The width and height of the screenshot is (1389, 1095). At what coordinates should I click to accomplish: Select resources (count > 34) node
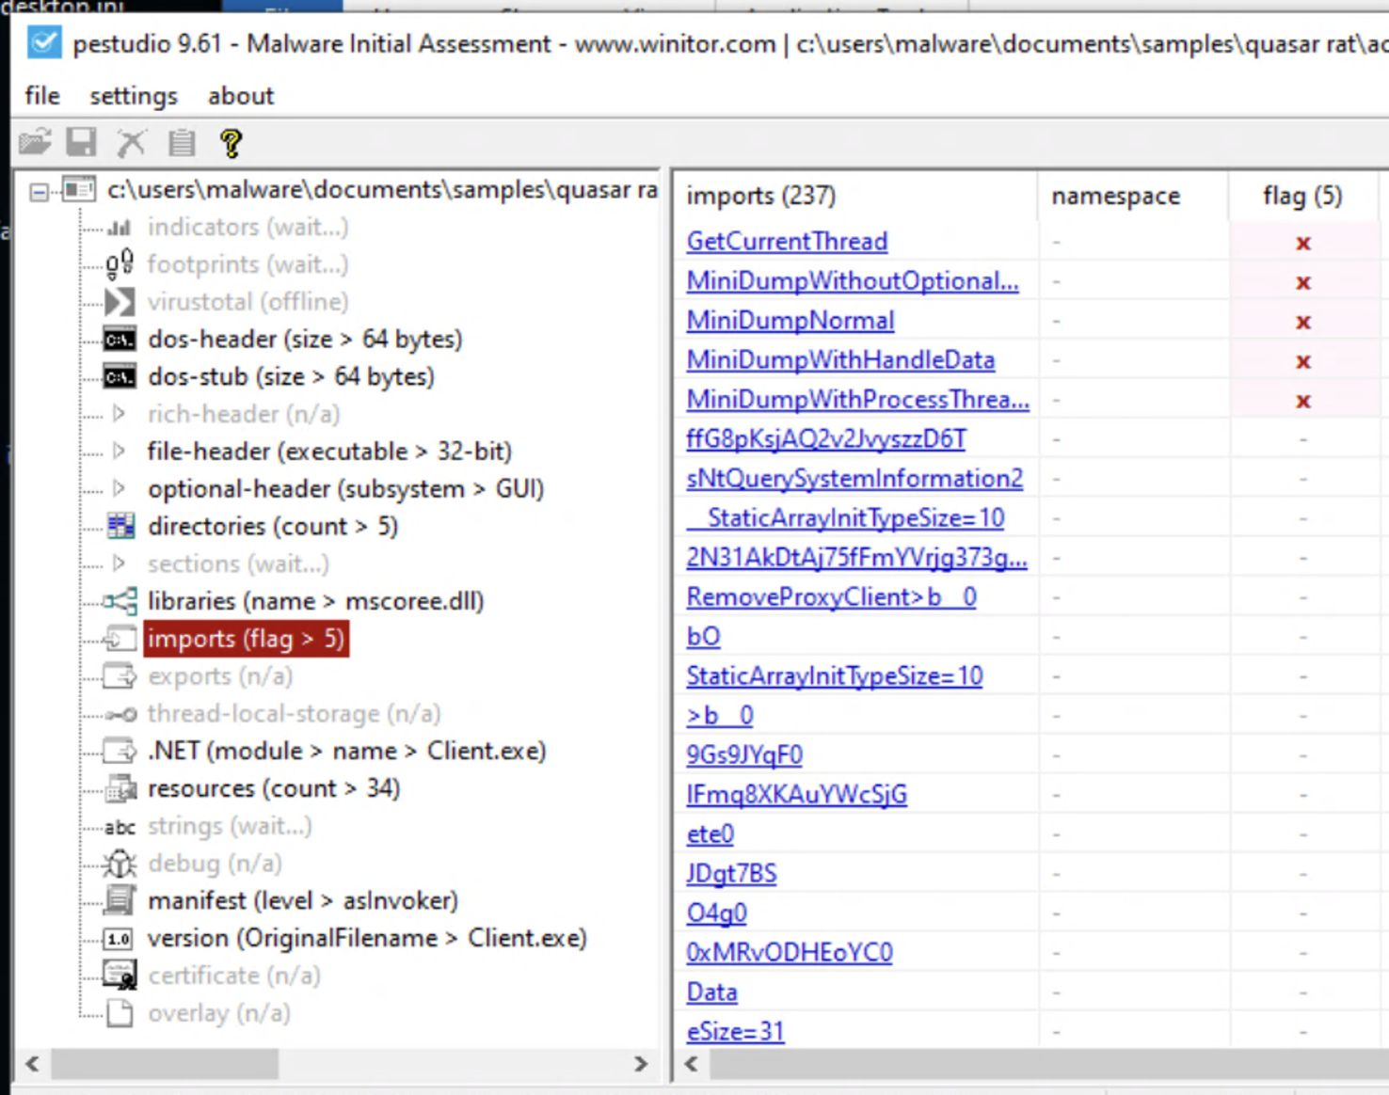click(274, 788)
